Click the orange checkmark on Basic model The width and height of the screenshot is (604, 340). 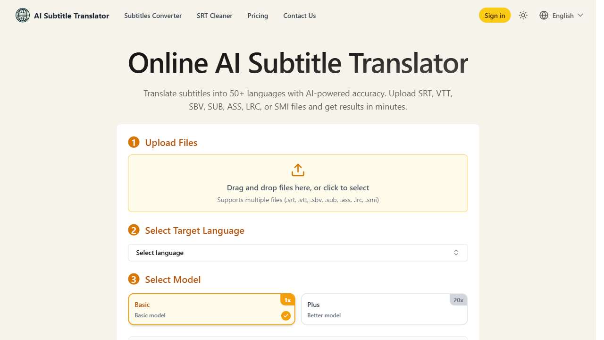pyautogui.click(x=286, y=315)
